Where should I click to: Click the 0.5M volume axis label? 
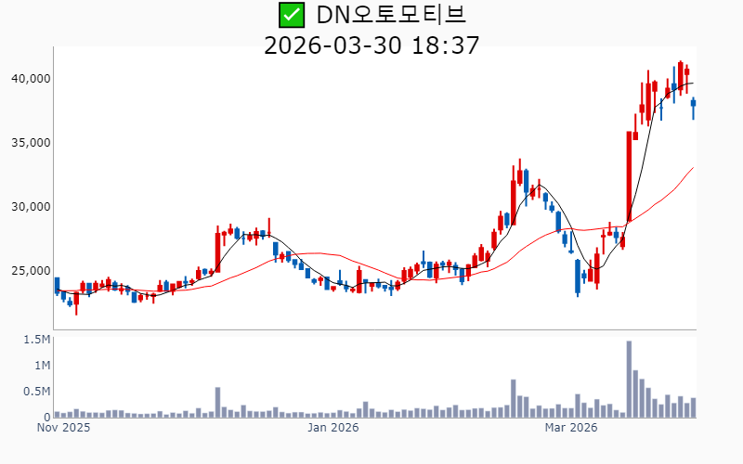tap(34, 392)
